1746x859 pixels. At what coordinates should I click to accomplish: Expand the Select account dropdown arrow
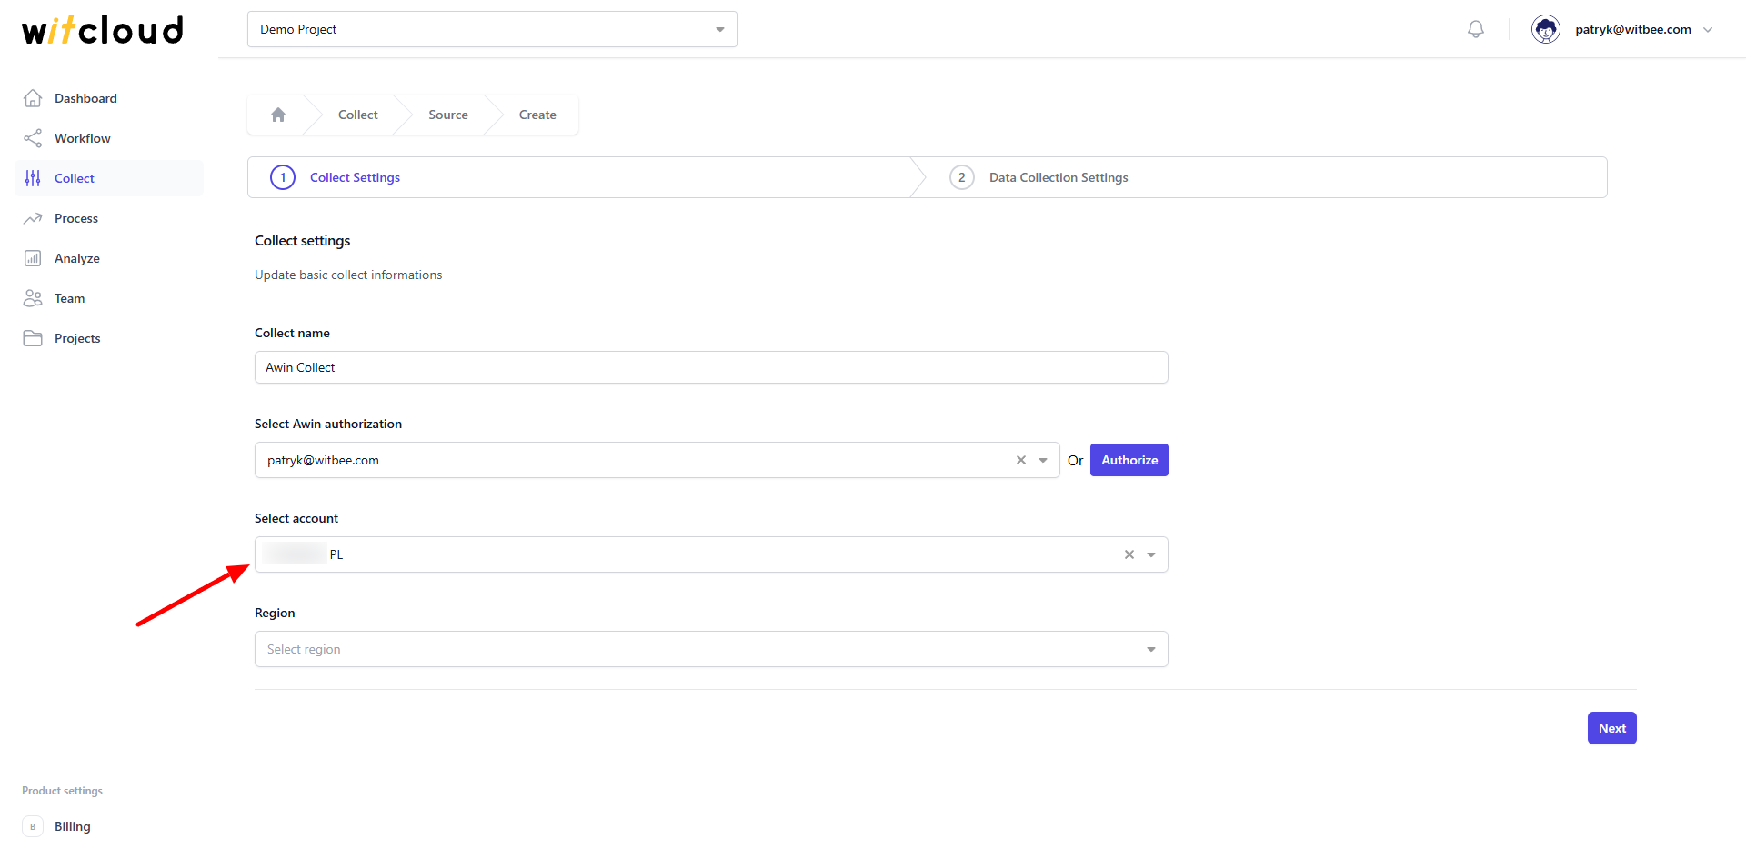[x=1151, y=554]
